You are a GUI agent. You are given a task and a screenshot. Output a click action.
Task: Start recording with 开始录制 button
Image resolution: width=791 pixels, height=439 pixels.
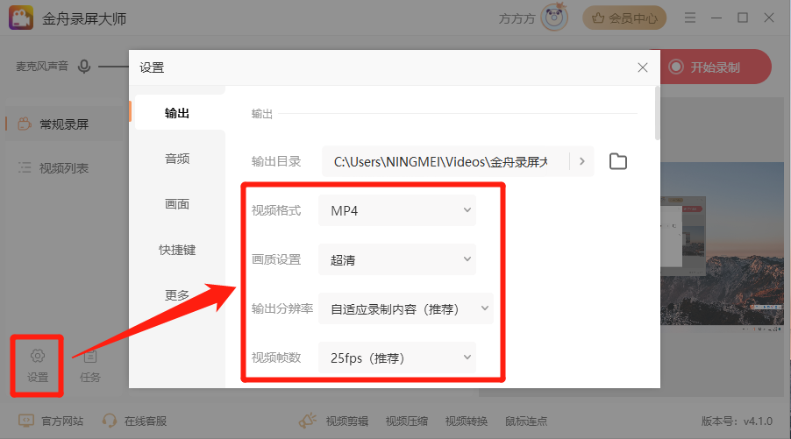(715, 67)
